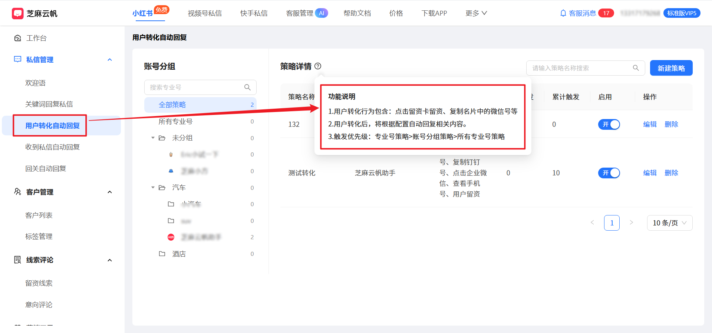Collapse the 未分组 tree node arrow
The height and width of the screenshot is (333, 712).
coord(153,138)
